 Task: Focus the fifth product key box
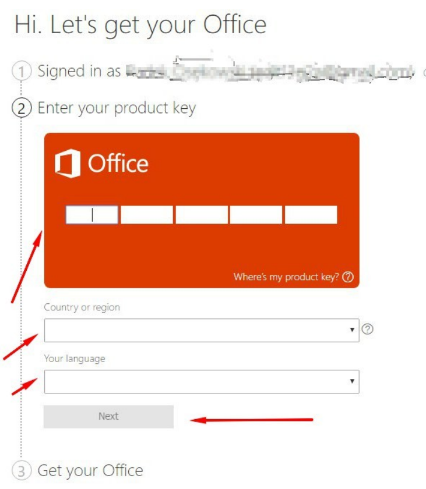coord(311,215)
